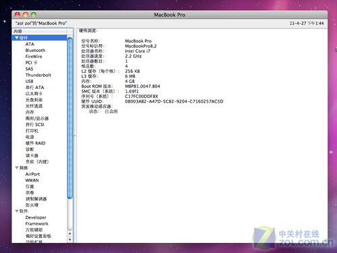This screenshot has width=337, height=253.
Task: Select 硬件 RAID entry
Action: (36, 143)
